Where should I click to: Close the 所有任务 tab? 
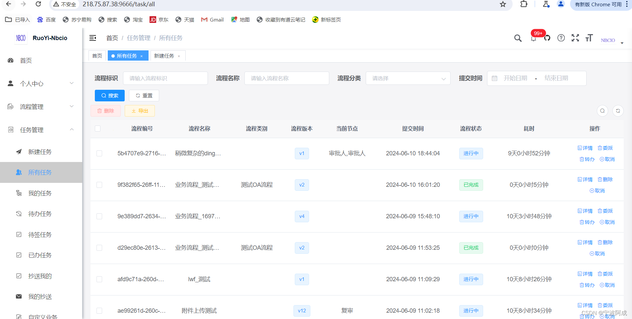click(x=142, y=56)
